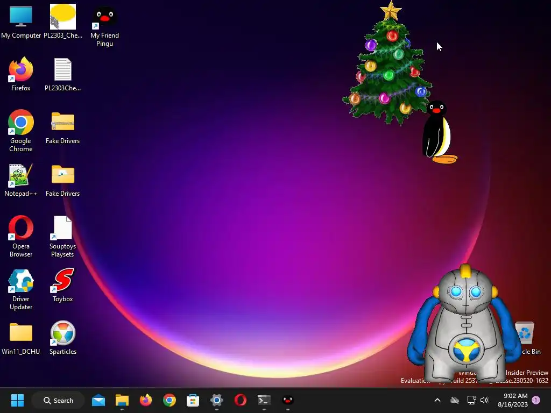This screenshot has width=551, height=413.
Task: Open Opera from the taskbar
Action: 241,400
